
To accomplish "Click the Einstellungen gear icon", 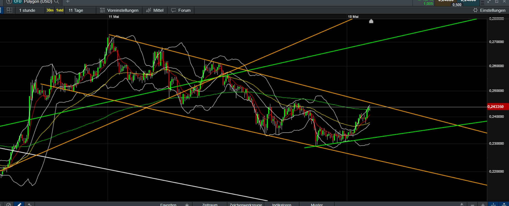I will (475, 10).
